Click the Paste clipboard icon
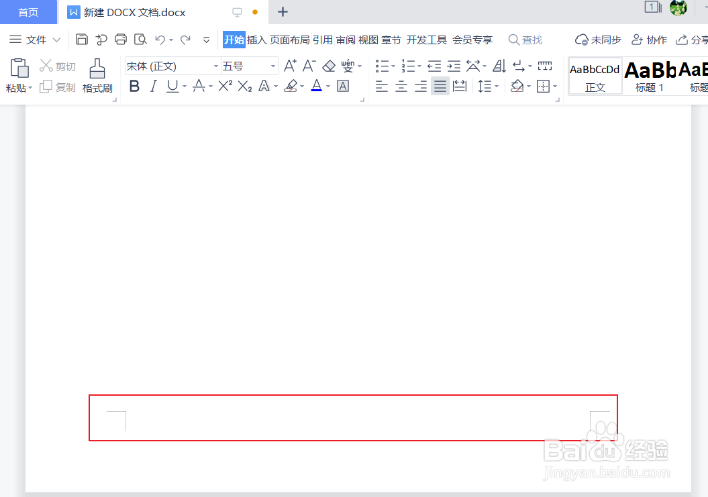Screen dimensions: 708x497 [19, 68]
